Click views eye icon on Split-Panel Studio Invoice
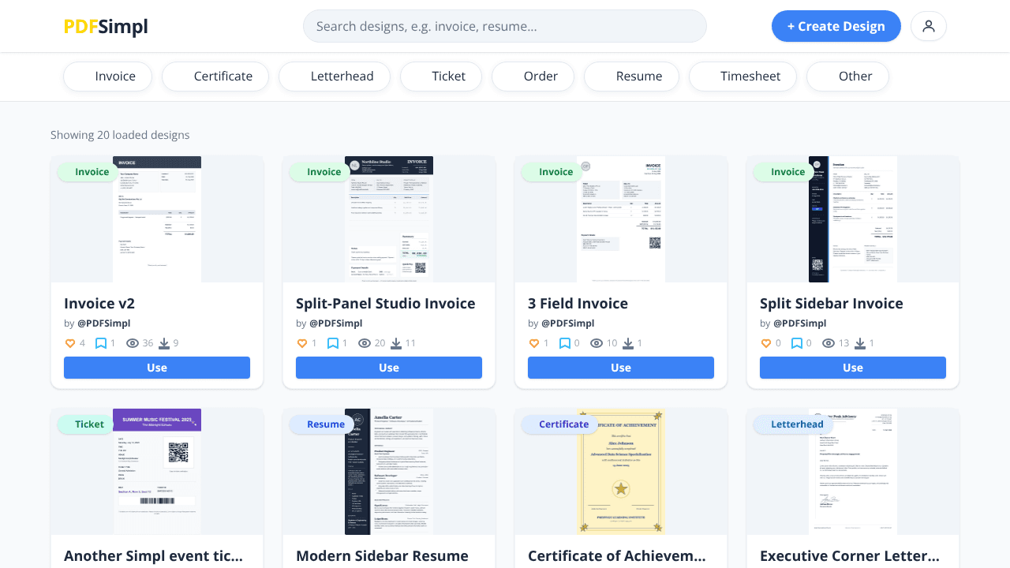 [x=365, y=343]
